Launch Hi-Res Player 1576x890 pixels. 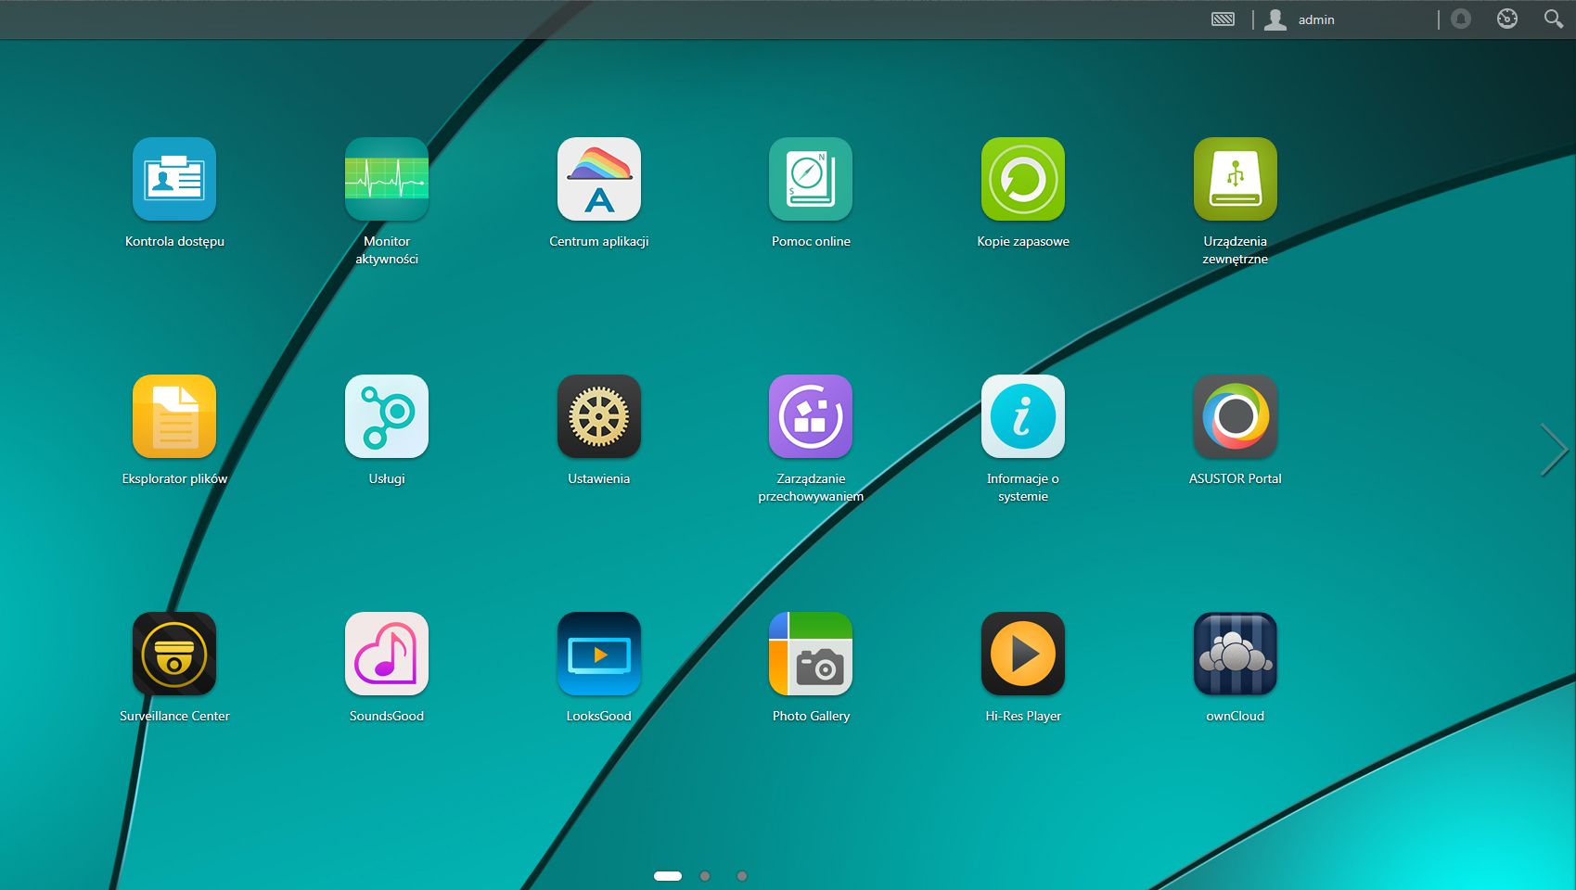[x=1023, y=654]
